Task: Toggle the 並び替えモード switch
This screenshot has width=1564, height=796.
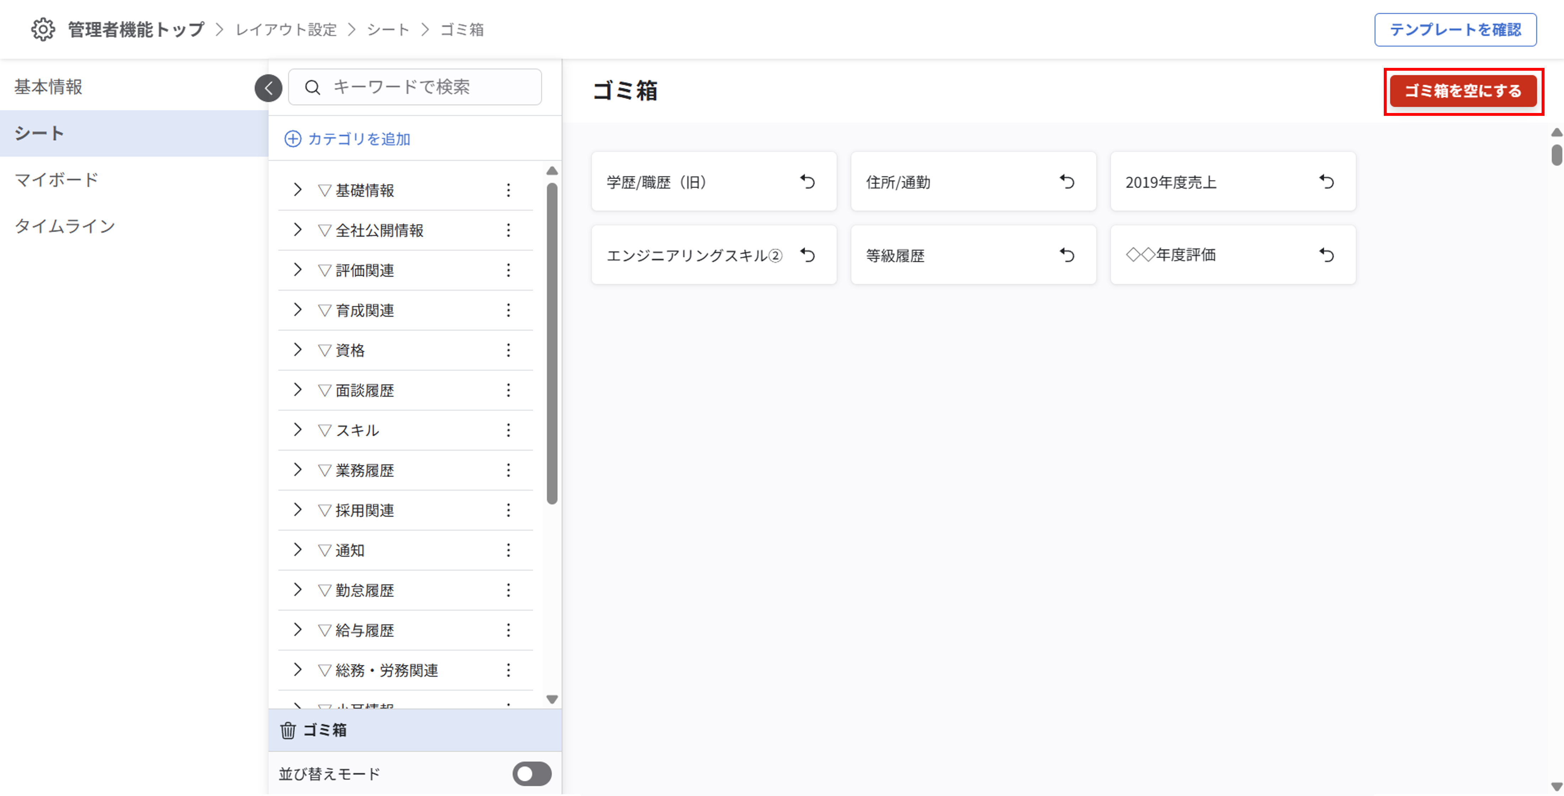Action: coord(532,774)
